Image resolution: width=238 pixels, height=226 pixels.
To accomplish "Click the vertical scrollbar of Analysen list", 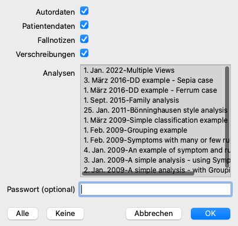I will point(227,117).
